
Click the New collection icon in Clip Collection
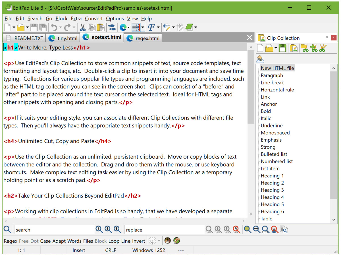[261, 48]
